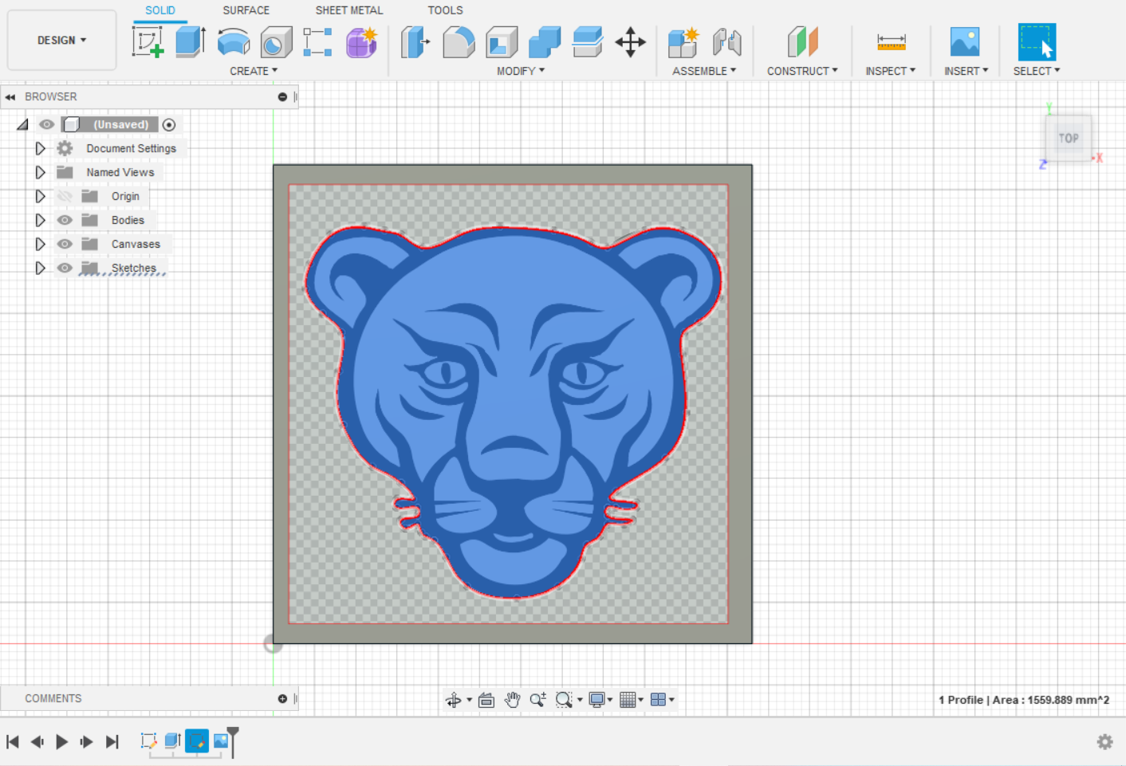The image size is (1126, 766).
Task: Show the hidden Origin folder
Action: (65, 196)
